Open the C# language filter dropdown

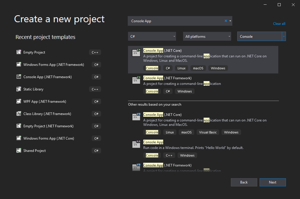[x=152, y=36]
